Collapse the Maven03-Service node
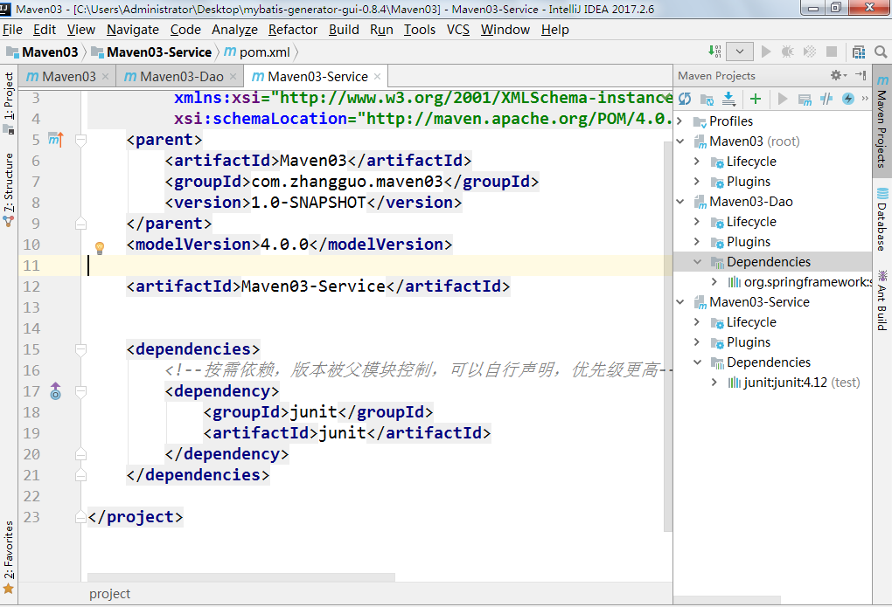The height and width of the screenshot is (607, 892). 680,302
